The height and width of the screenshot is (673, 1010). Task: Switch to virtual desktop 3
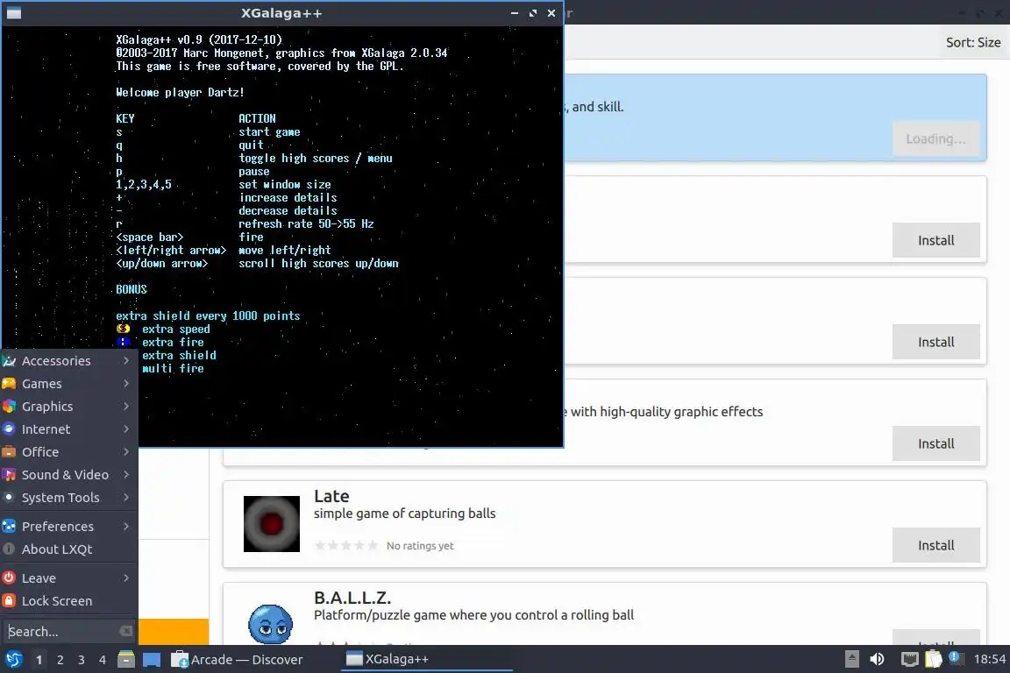coord(82,660)
